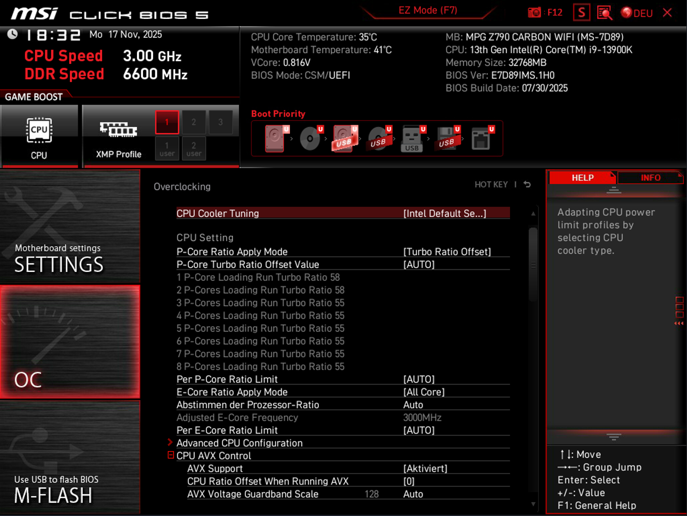Select the CD/DVD optical drive boot icon
Image resolution: width=687 pixels, height=516 pixels.
(x=311, y=138)
